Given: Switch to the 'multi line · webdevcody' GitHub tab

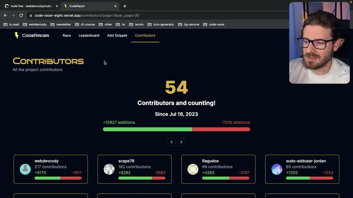Looking at the screenshot, I should [31, 6].
